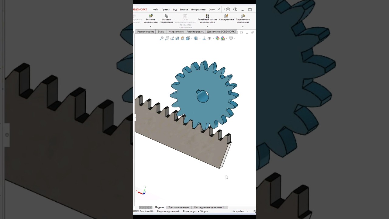Open the Edit Appearance color sphere icon
Viewport: 389px width, 219px height.
(x=217, y=38)
